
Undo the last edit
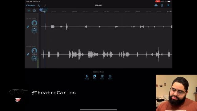pyautogui.click(x=39, y=6)
